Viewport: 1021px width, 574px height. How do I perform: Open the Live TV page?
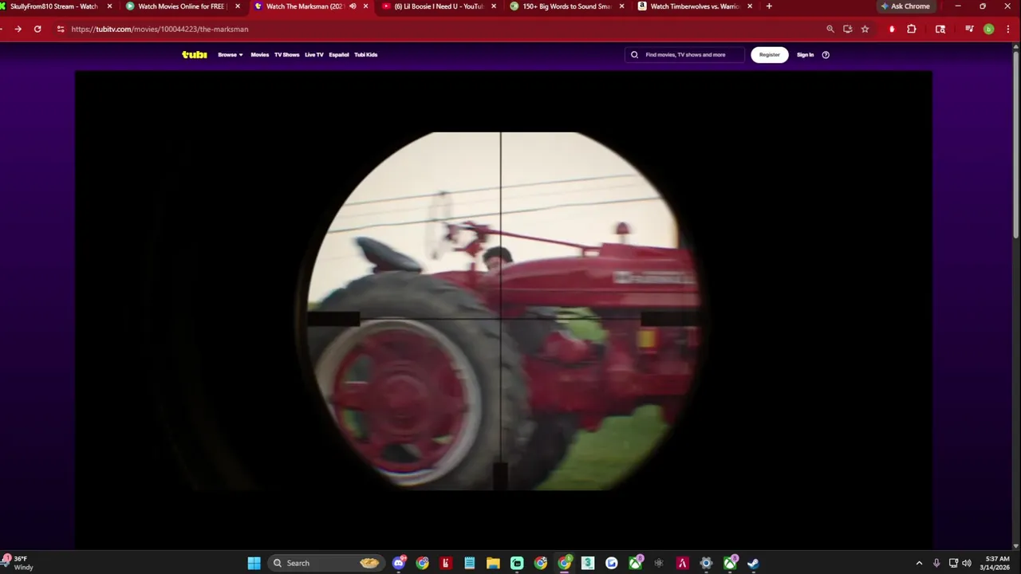(x=314, y=55)
